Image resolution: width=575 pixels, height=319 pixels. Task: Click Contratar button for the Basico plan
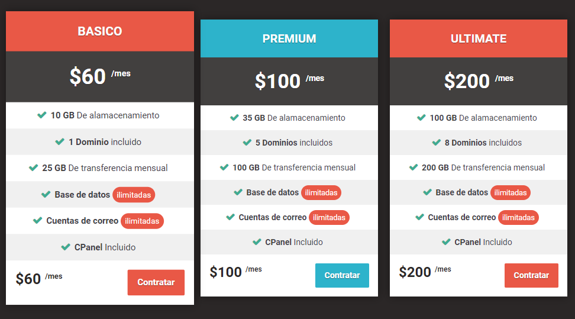(156, 282)
